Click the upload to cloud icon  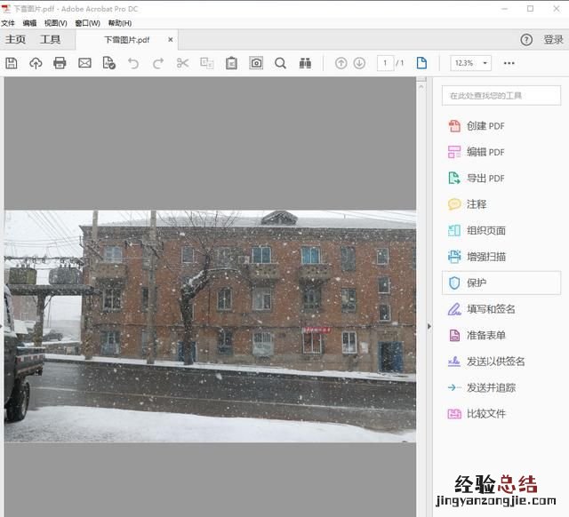coord(36,63)
